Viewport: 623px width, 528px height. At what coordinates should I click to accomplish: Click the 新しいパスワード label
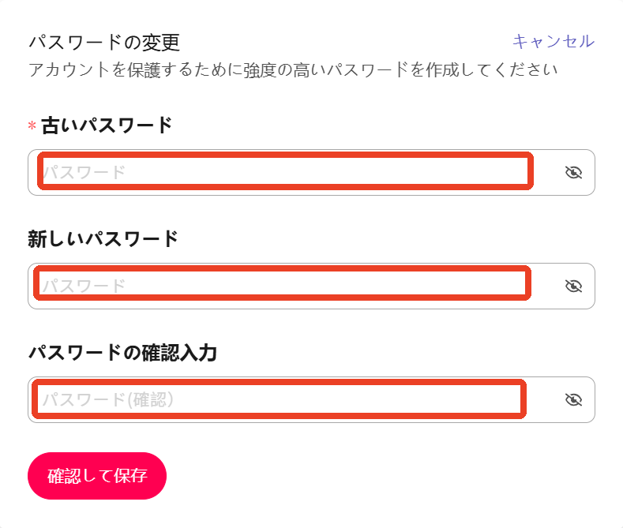tap(103, 239)
